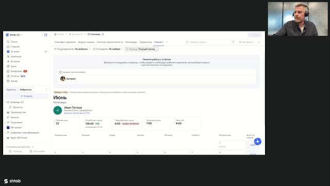The width and height of the screenshot is (330, 186).
Task: Collapse toolbar with chevron beside Настроить
Action: (x=259, y=42)
